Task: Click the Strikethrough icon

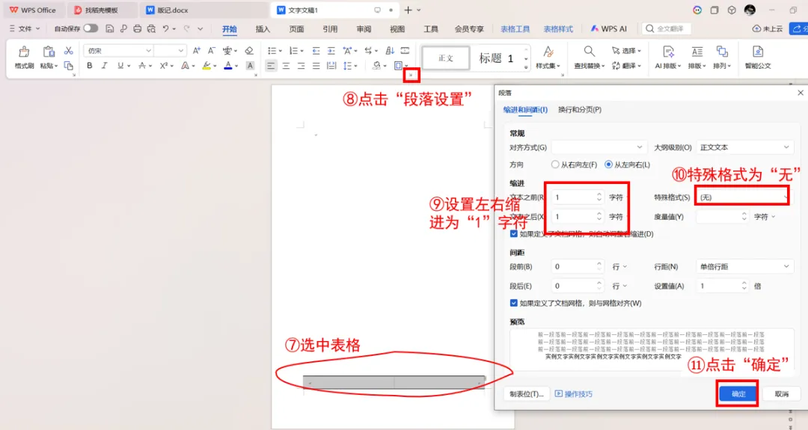Action: (141, 65)
